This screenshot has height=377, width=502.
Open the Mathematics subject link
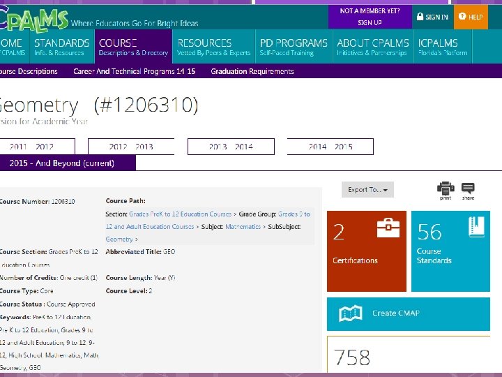(243, 227)
